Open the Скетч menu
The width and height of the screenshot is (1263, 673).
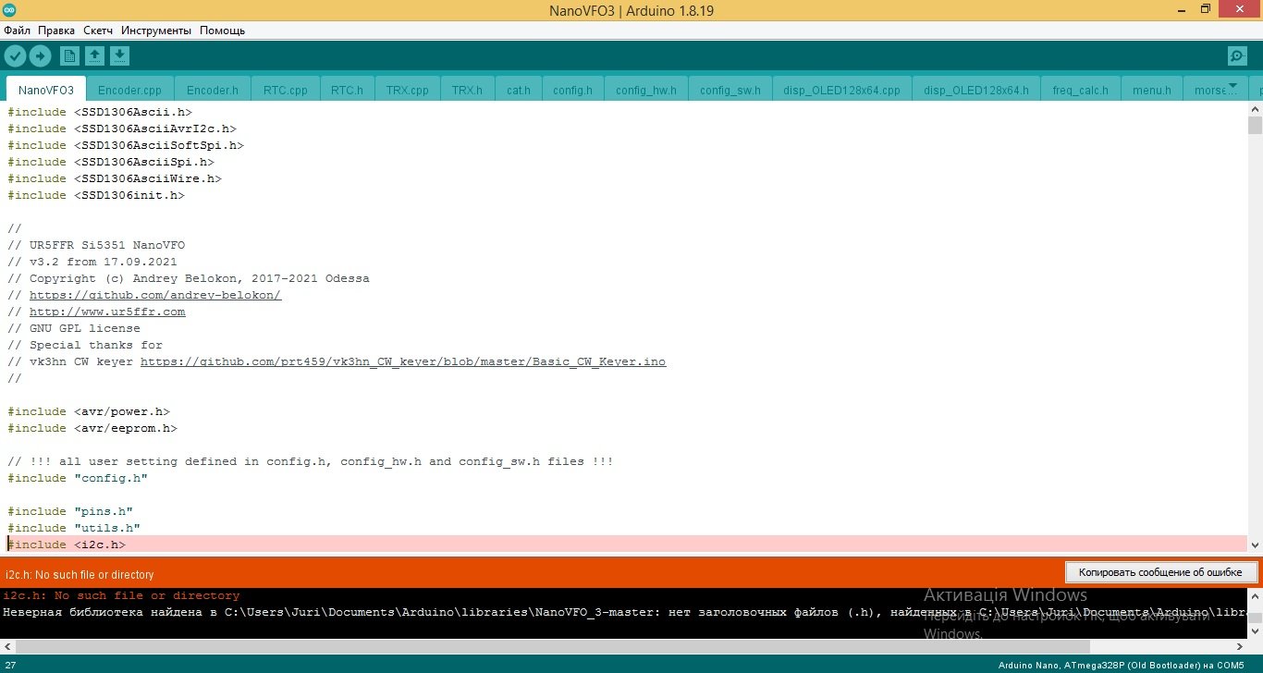tap(98, 31)
